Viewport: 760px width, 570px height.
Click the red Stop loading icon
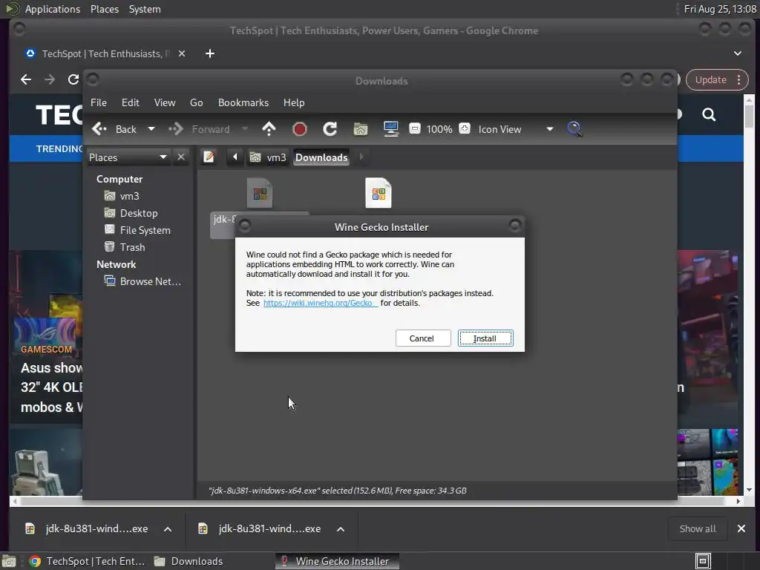point(300,129)
